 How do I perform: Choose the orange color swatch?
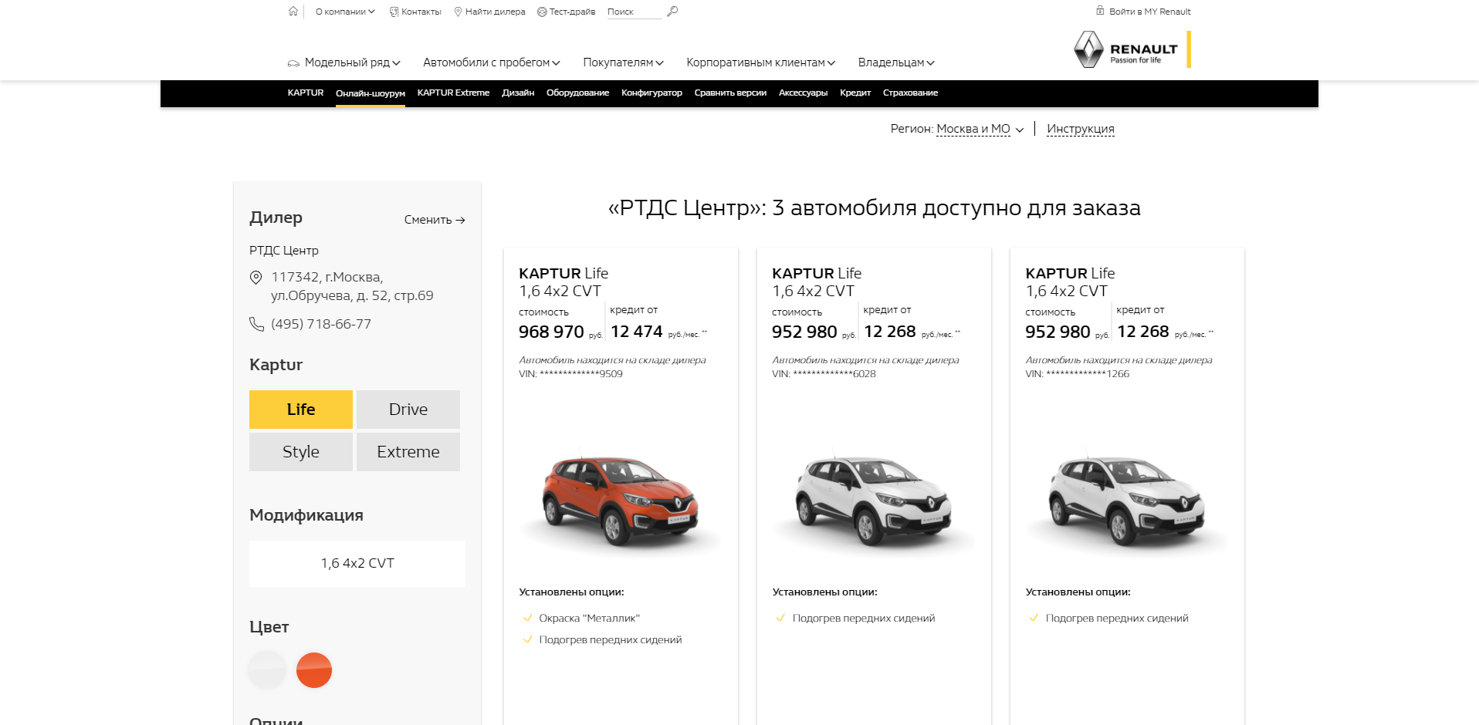pyautogui.click(x=314, y=670)
